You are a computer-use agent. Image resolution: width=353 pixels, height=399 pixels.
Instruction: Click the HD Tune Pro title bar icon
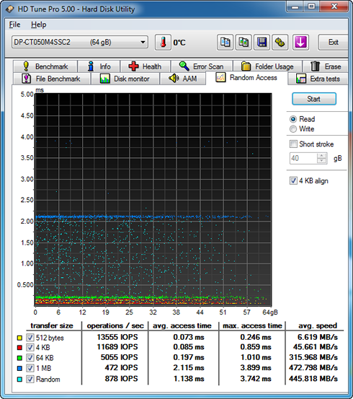[x=10, y=9]
